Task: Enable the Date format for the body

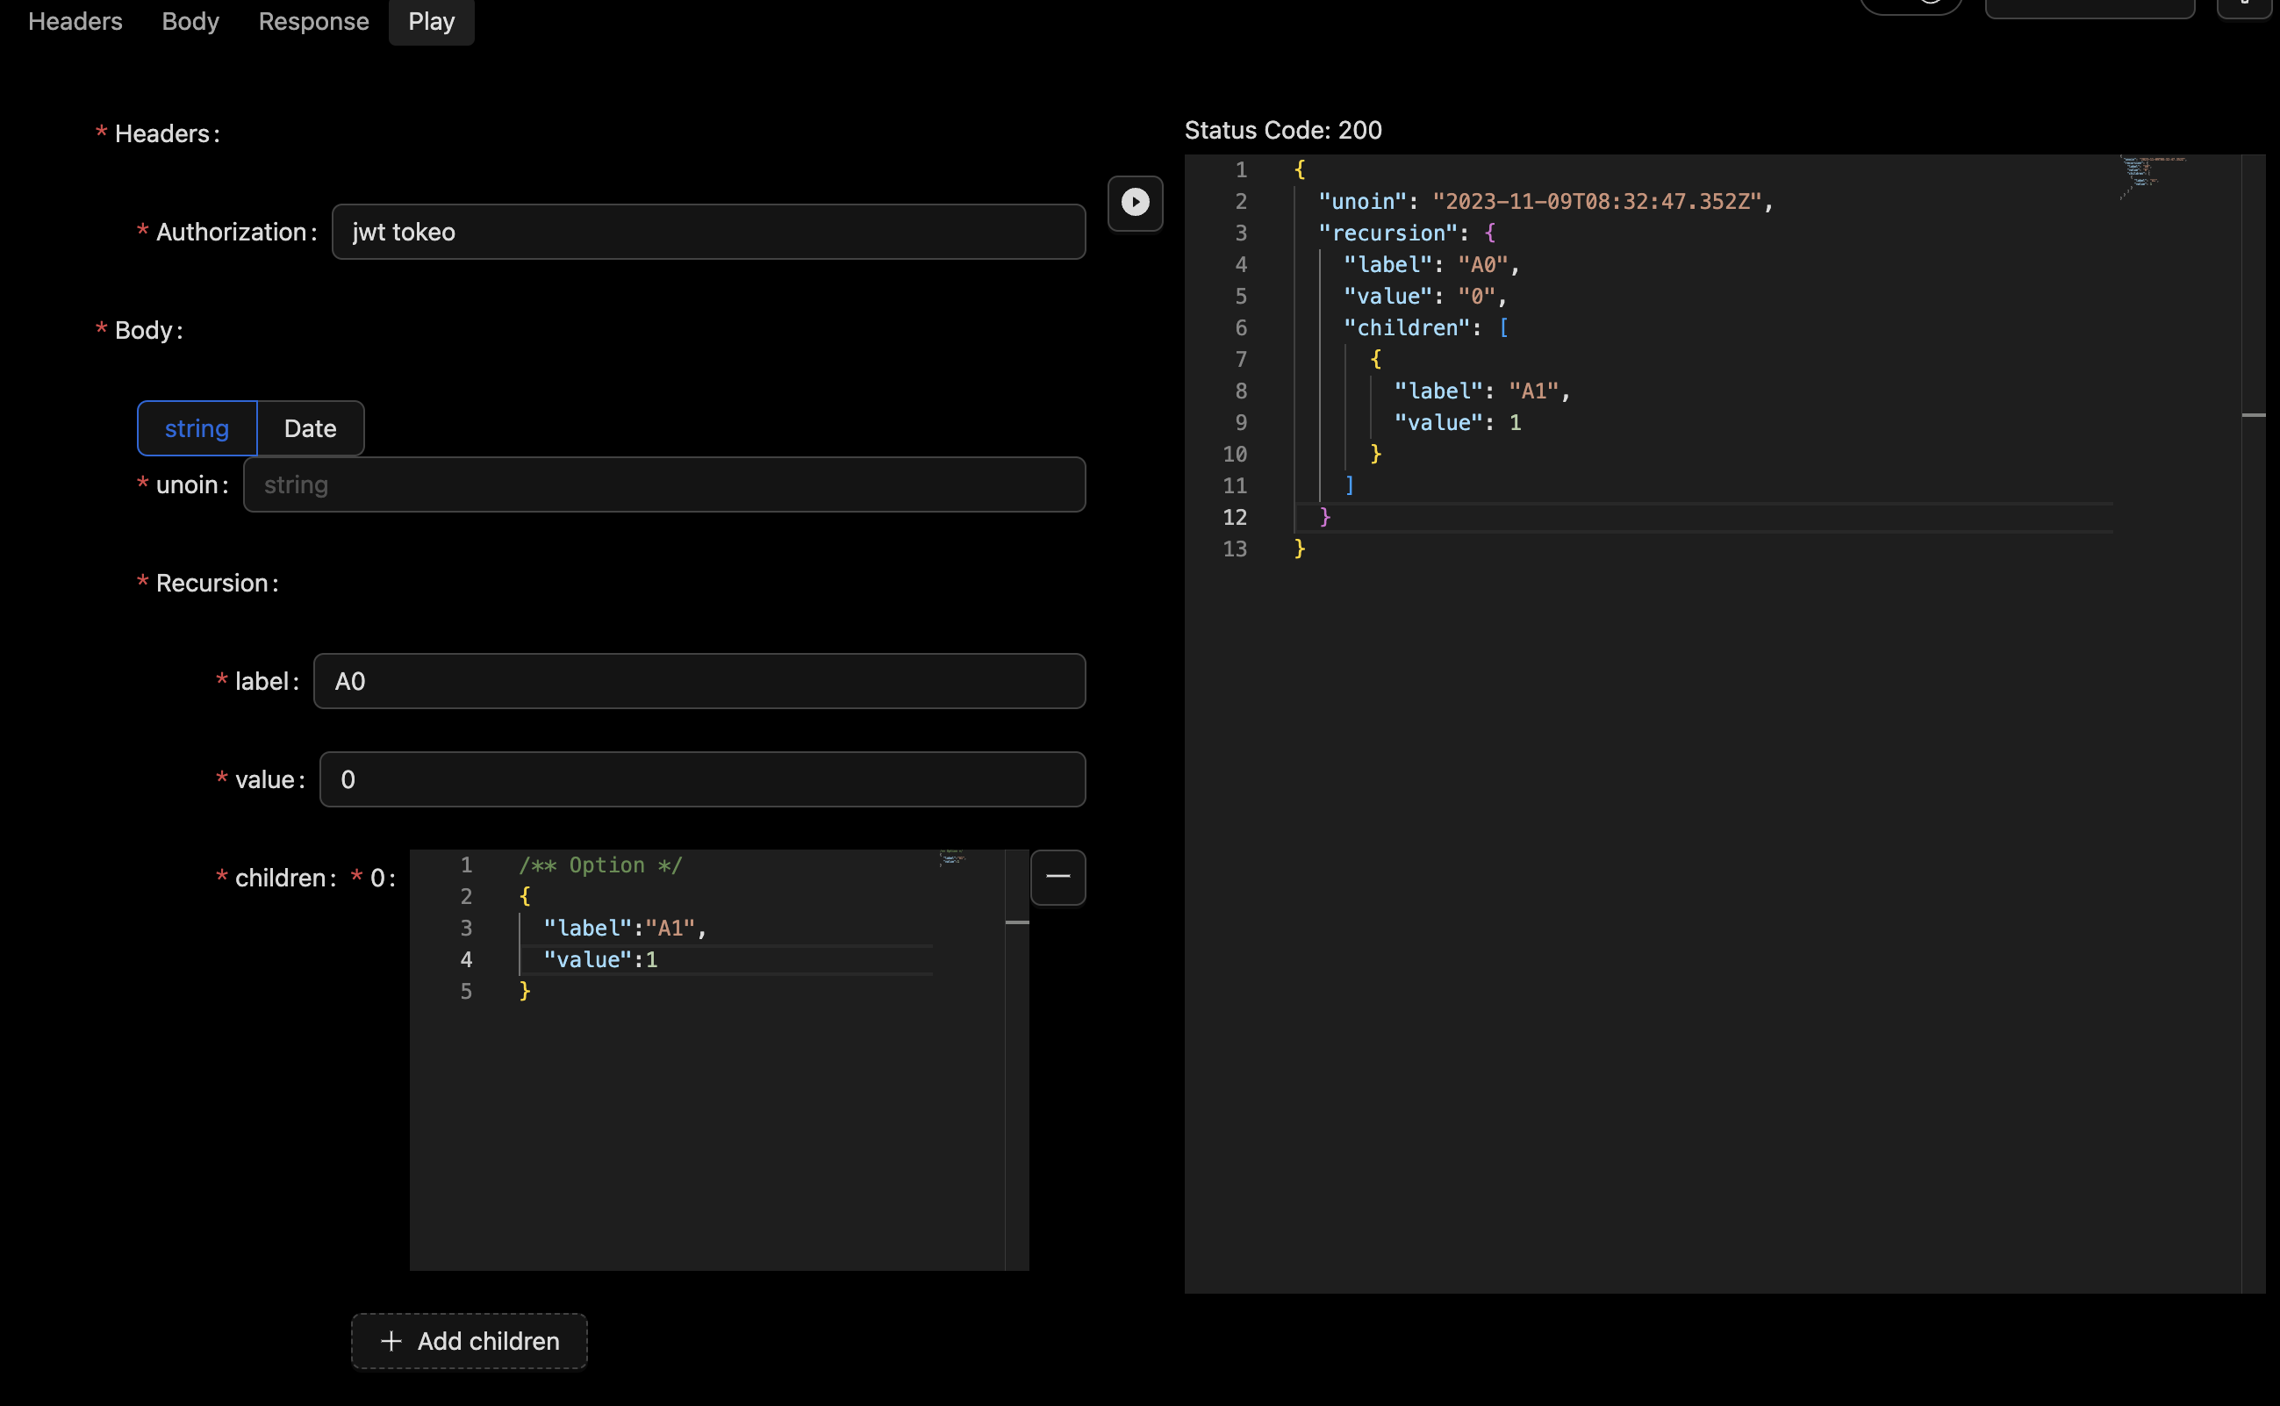Action: pos(310,427)
